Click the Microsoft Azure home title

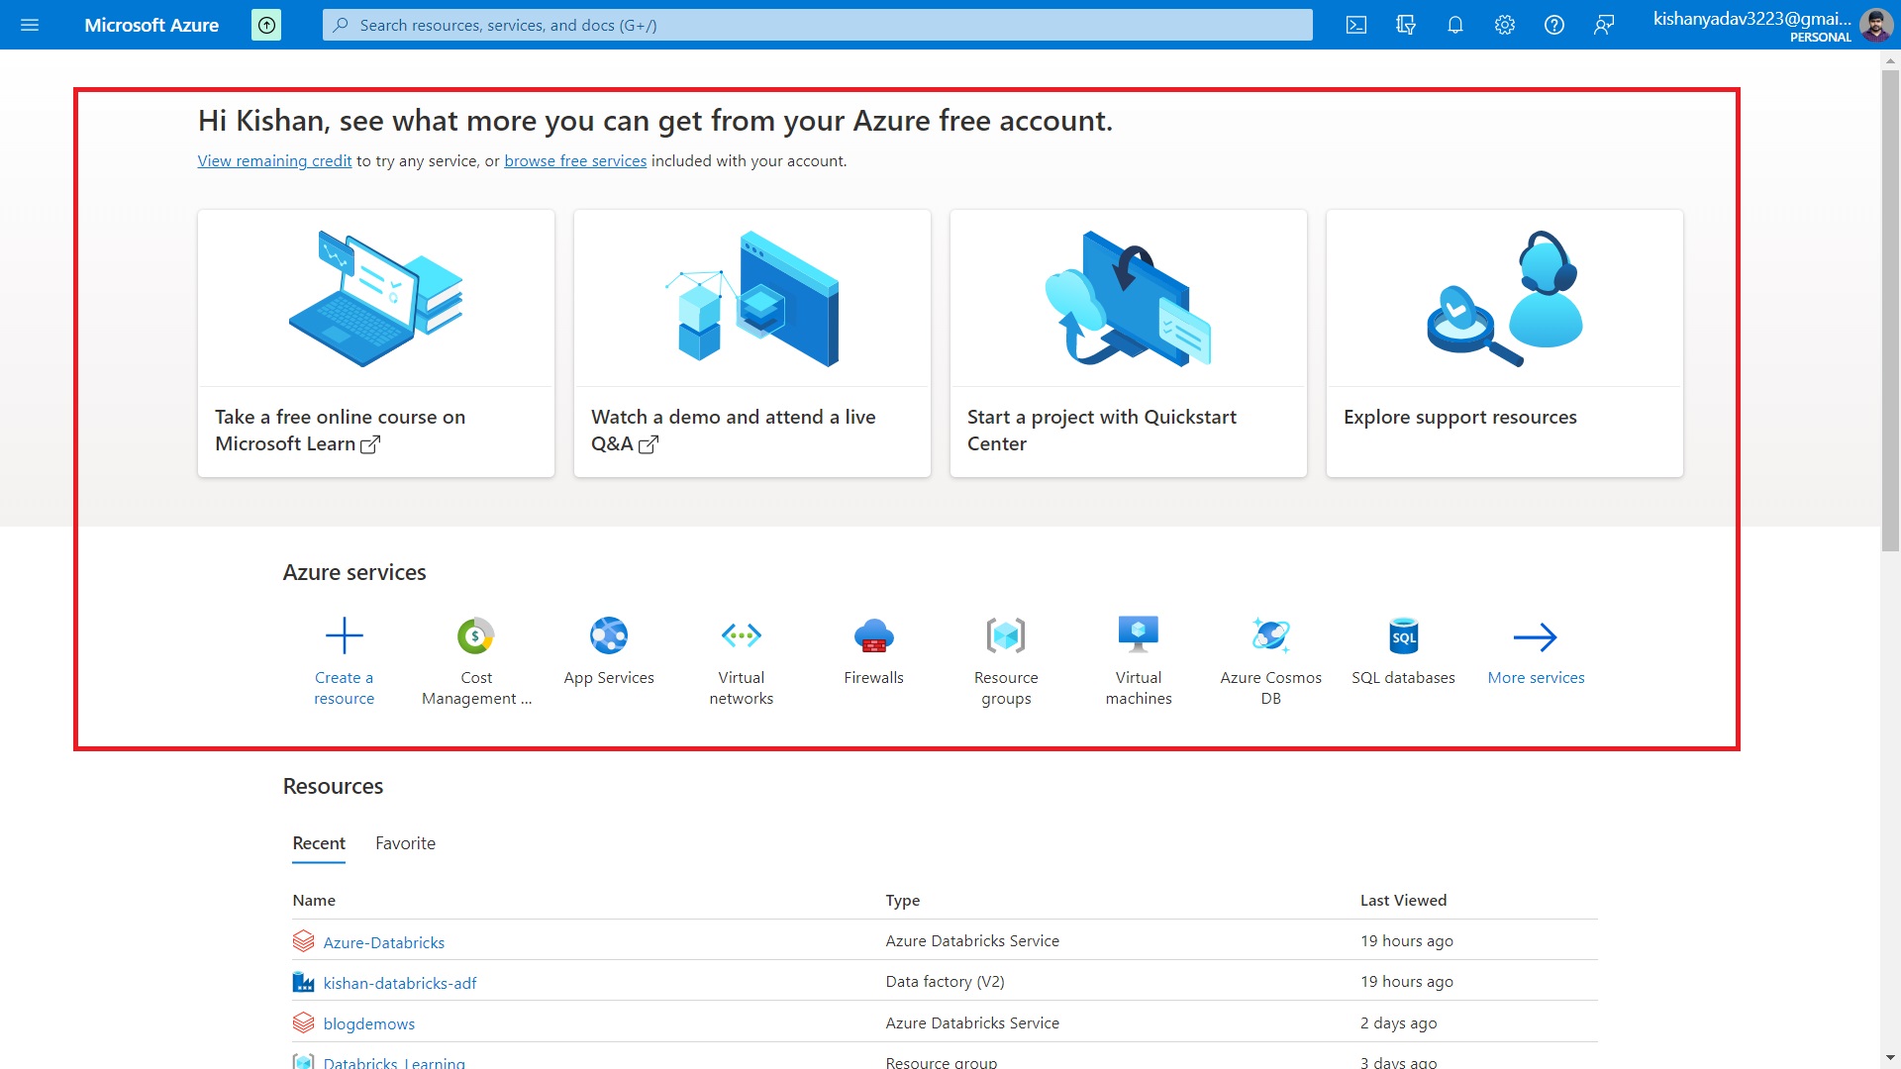pos(151,25)
